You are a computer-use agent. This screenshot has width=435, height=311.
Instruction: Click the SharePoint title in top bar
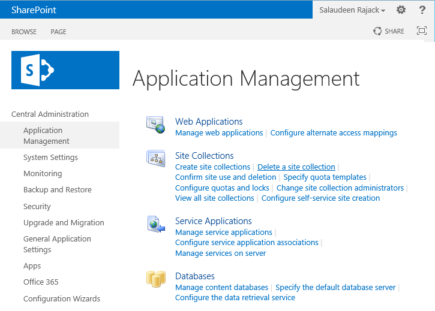(34, 10)
